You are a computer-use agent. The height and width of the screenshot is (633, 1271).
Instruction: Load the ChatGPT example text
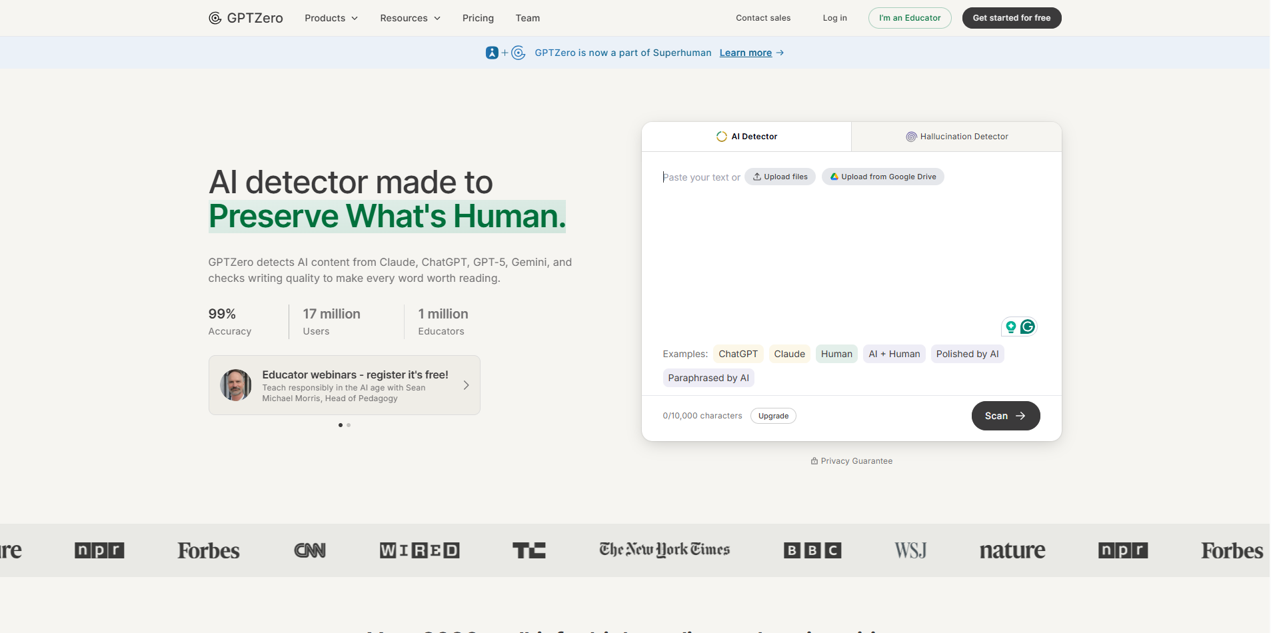coord(738,354)
